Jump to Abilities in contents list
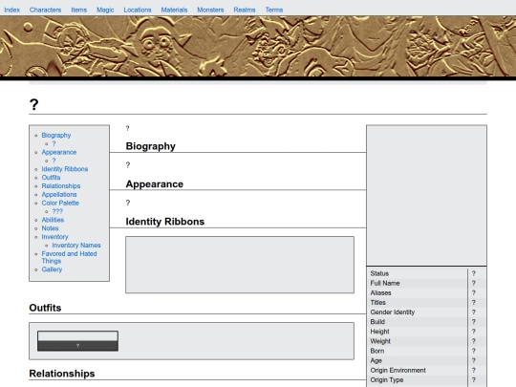Screen dimensions: 516x387 click(x=53, y=220)
